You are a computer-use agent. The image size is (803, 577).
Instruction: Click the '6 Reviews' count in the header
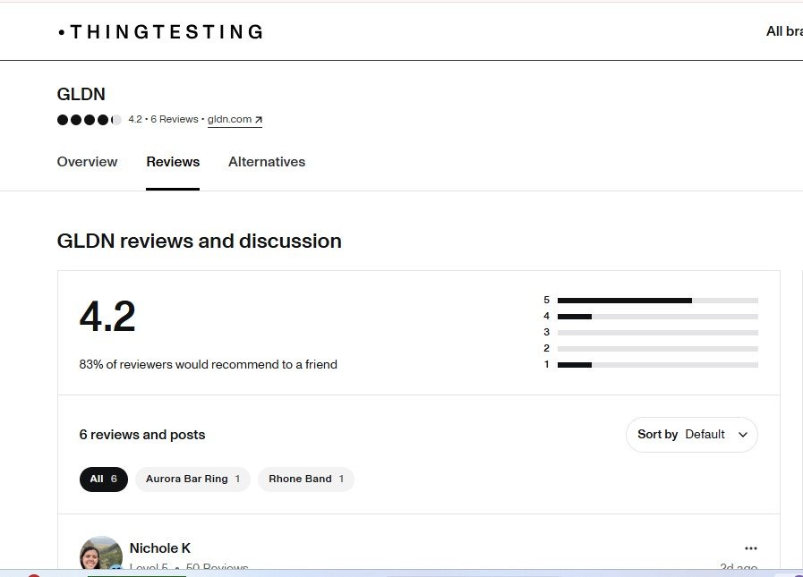coord(175,119)
